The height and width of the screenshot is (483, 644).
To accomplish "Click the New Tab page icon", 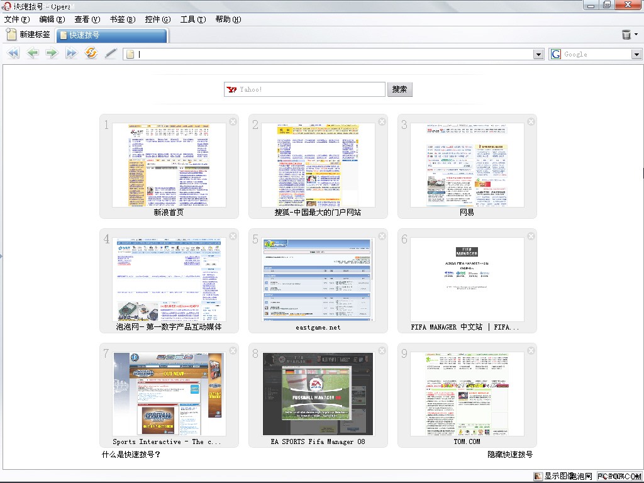I will [11, 35].
